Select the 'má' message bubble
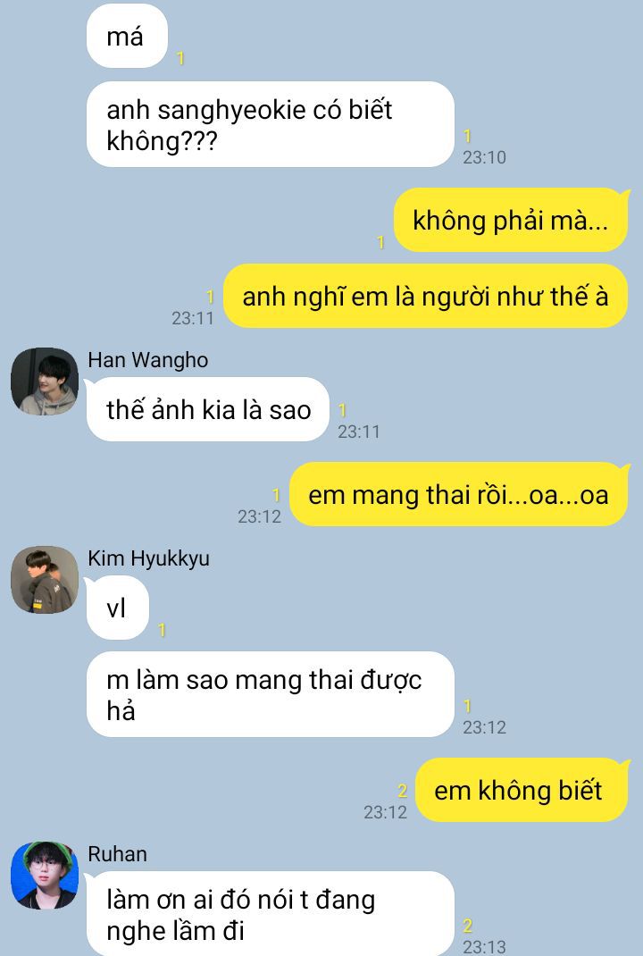 point(127,37)
